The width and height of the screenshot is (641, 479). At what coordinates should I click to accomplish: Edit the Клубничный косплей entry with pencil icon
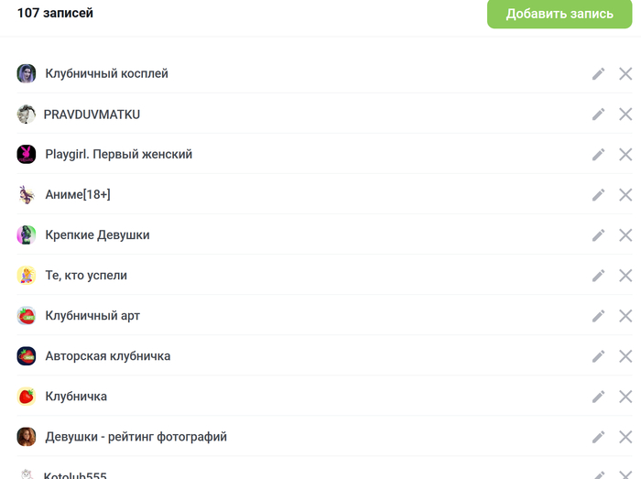[599, 74]
